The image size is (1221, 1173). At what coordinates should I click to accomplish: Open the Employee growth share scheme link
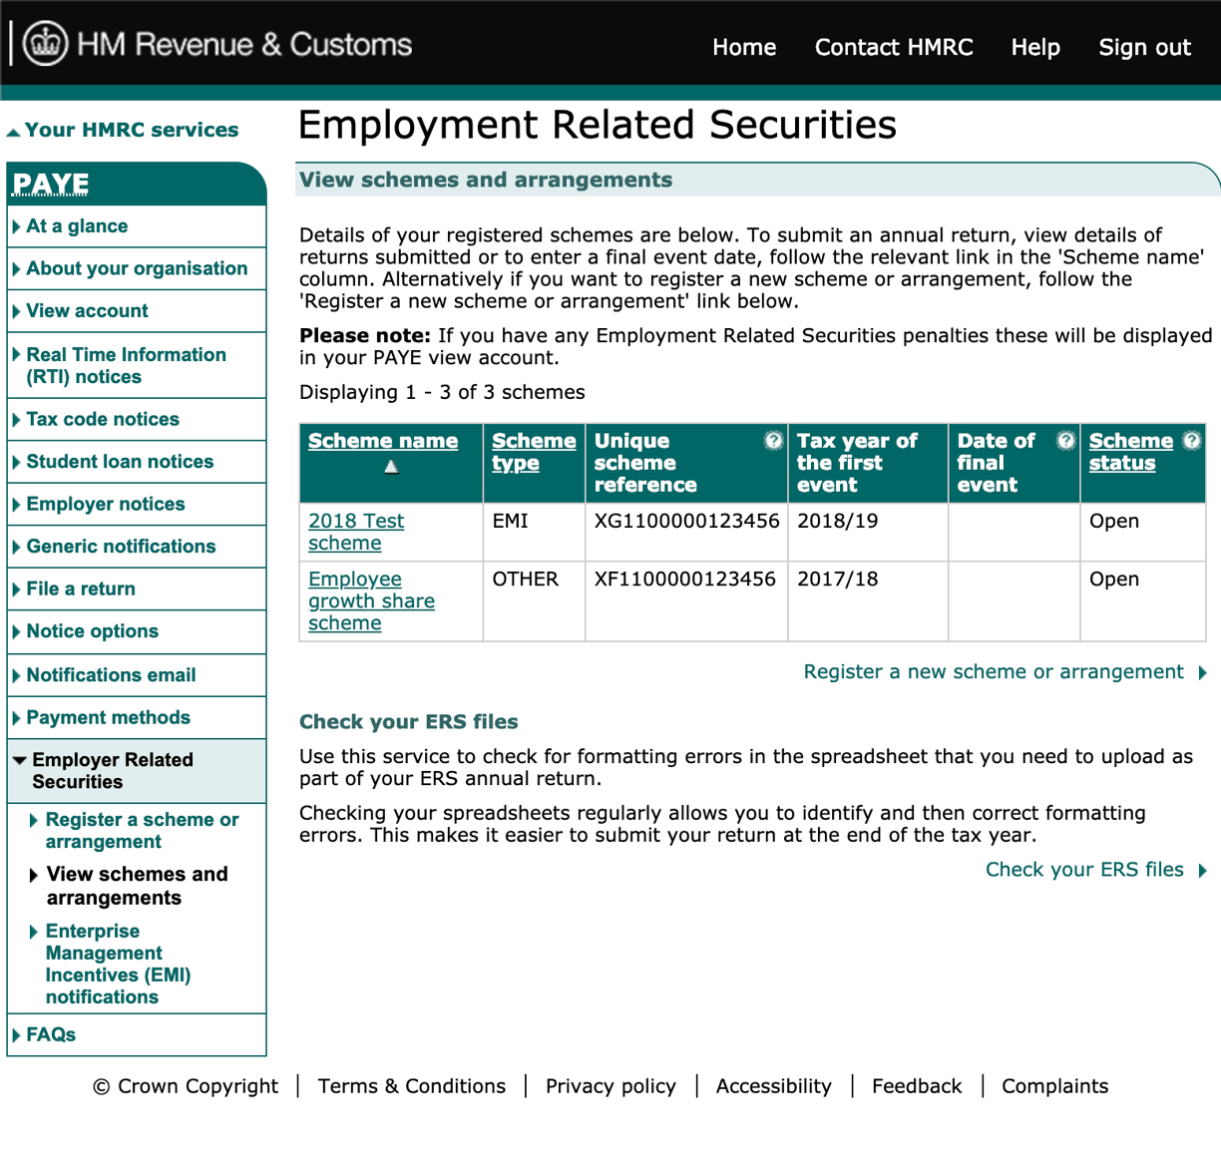pyautogui.click(x=370, y=600)
